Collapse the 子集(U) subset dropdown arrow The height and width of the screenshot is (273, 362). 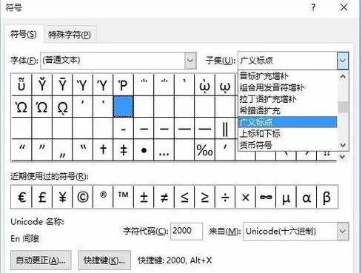click(x=343, y=61)
